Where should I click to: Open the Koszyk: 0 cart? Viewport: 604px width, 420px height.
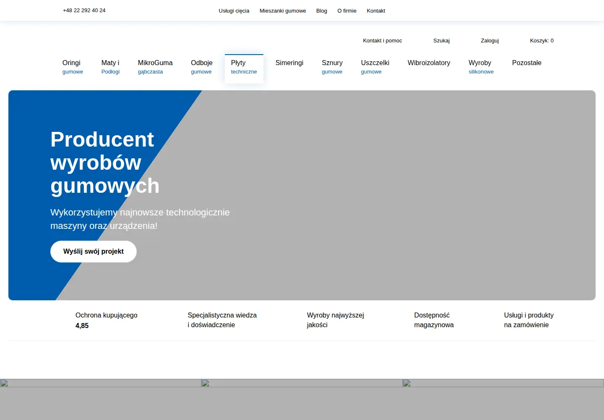(x=542, y=41)
